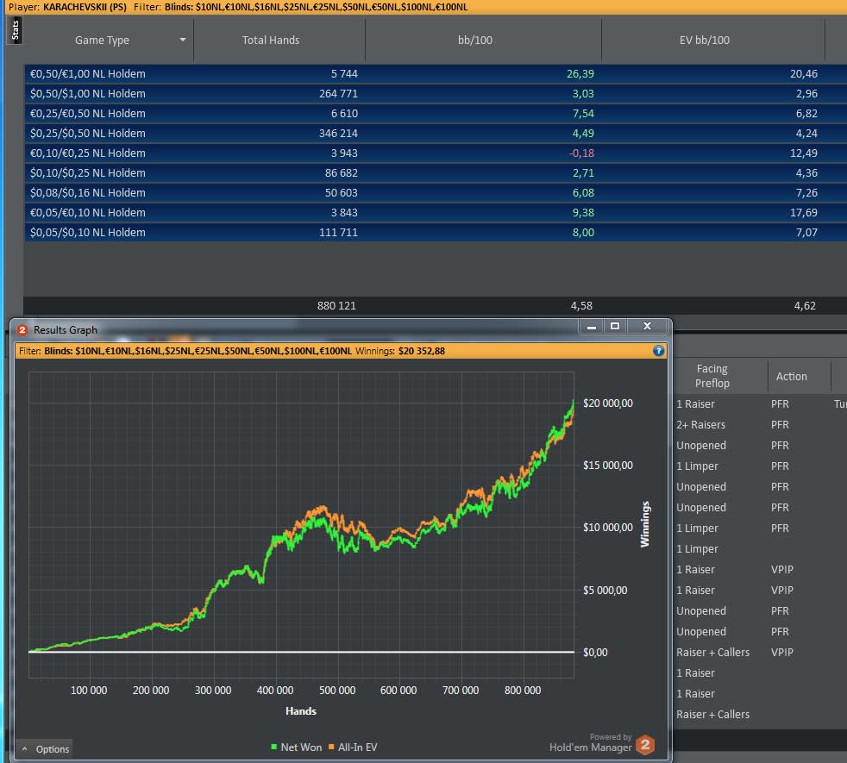Select the €0,10/€0,25 NL Holdem row

[x=436, y=153]
